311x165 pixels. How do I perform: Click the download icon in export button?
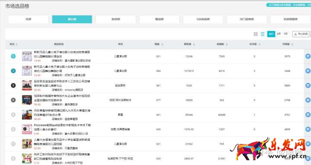tap(295, 34)
